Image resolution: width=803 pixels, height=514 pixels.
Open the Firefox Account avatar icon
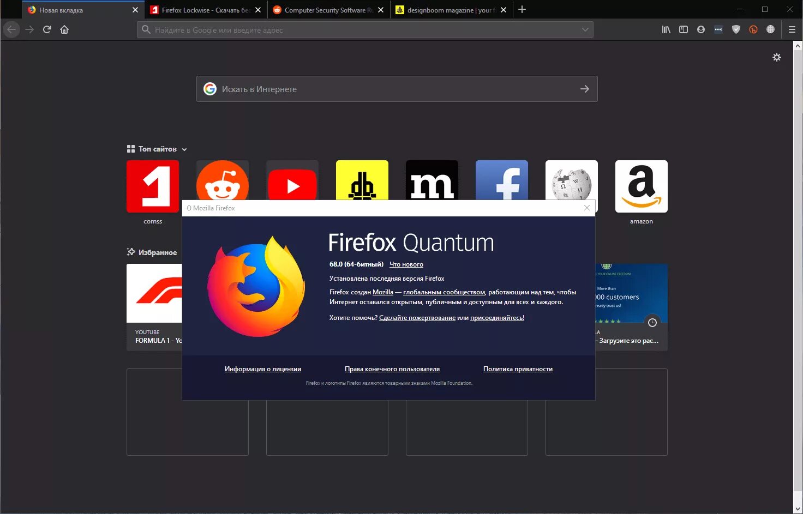tap(701, 29)
